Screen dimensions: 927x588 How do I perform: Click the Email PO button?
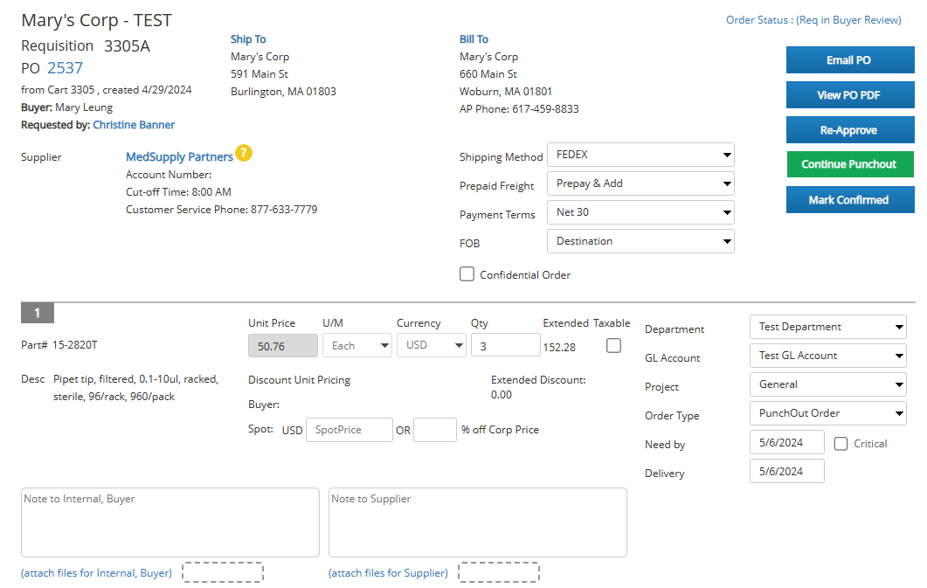849,59
